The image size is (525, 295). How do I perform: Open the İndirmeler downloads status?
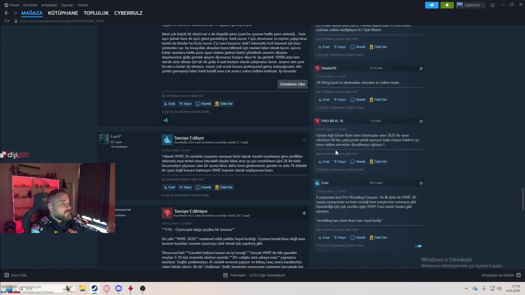point(254,275)
